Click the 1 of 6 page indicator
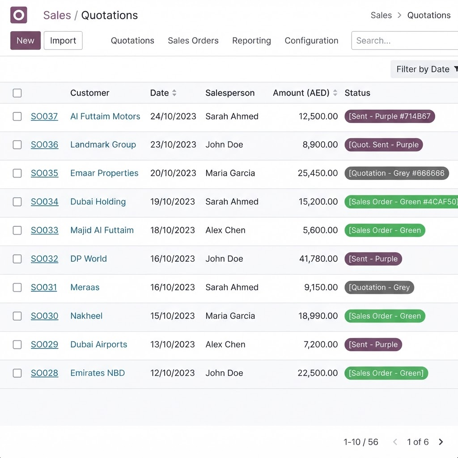The width and height of the screenshot is (458, 458). [x=418, y=442]
